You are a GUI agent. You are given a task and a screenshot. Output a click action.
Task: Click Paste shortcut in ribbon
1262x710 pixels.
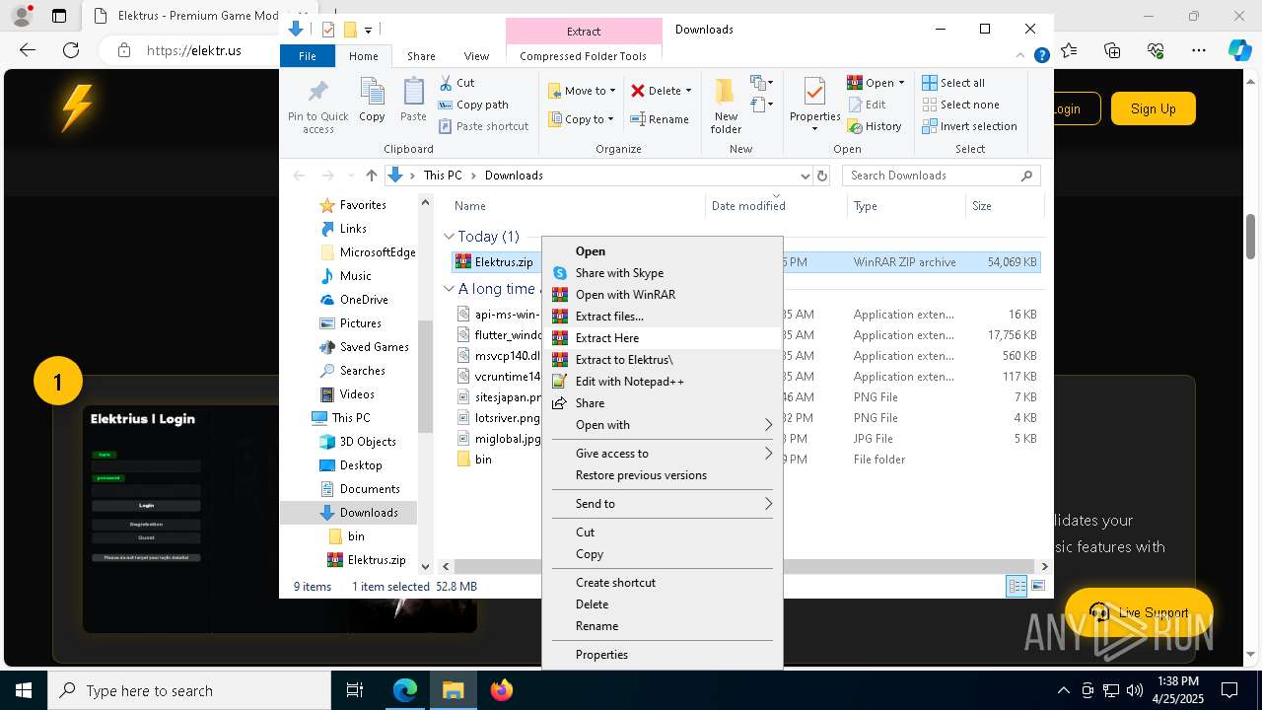(483, 126)
